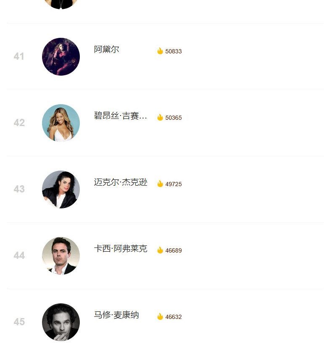Image resolution: width=324 pixels, height=350 pixels.
Task: Open the 马修·麦康纳 name link
Action: pyautogui.click(x=116, y=315)
